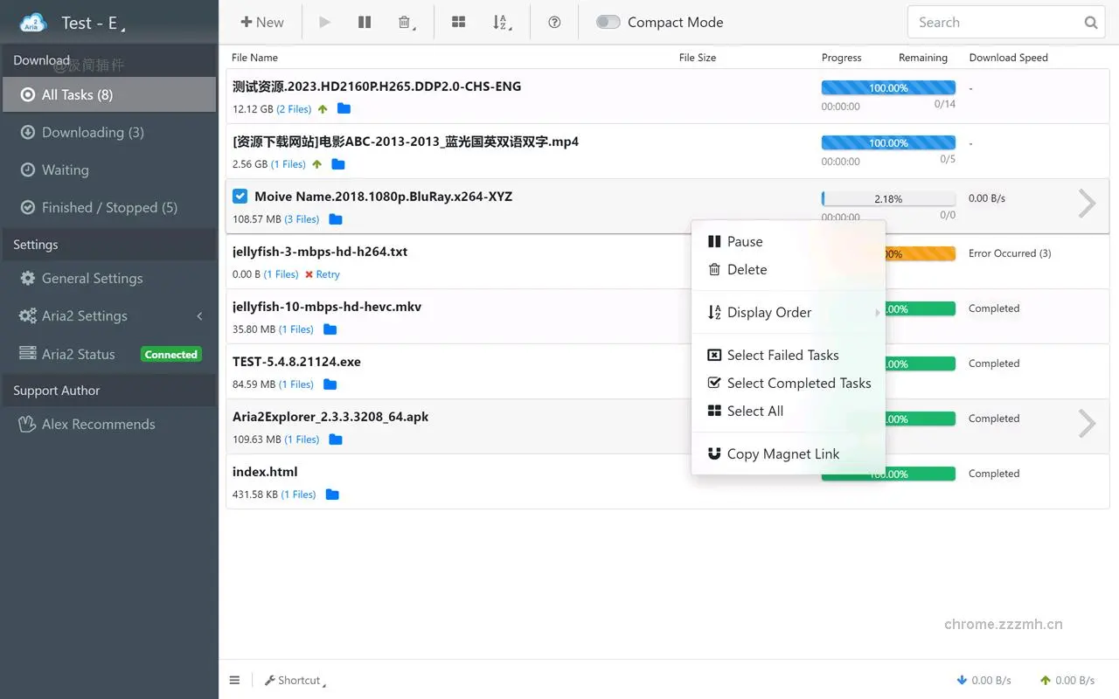Click seeding up-arrow in 电影ABC-2013 row

[x=316, y=164]
